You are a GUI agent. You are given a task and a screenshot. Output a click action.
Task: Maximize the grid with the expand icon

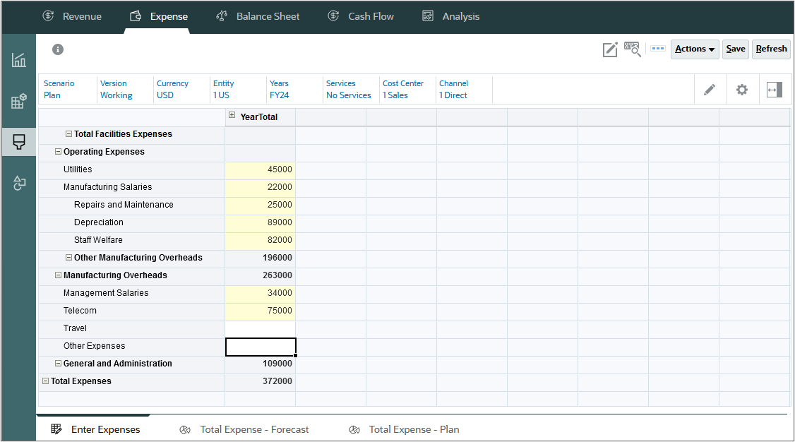coord(774,89)
